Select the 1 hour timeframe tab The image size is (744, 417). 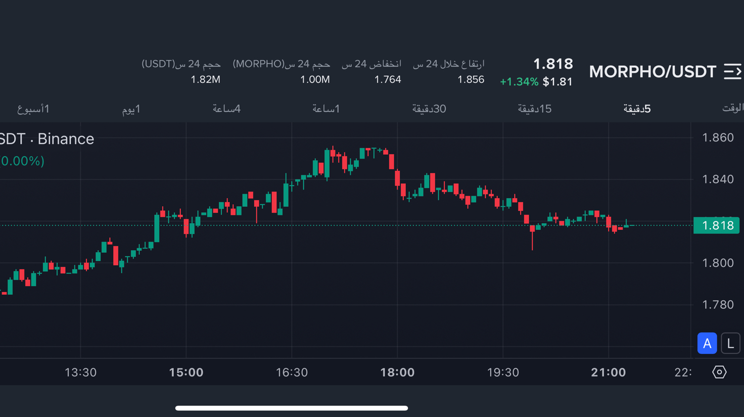click(326, 109)
